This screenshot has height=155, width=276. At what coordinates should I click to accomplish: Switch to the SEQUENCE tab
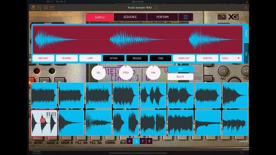[130, 17]
